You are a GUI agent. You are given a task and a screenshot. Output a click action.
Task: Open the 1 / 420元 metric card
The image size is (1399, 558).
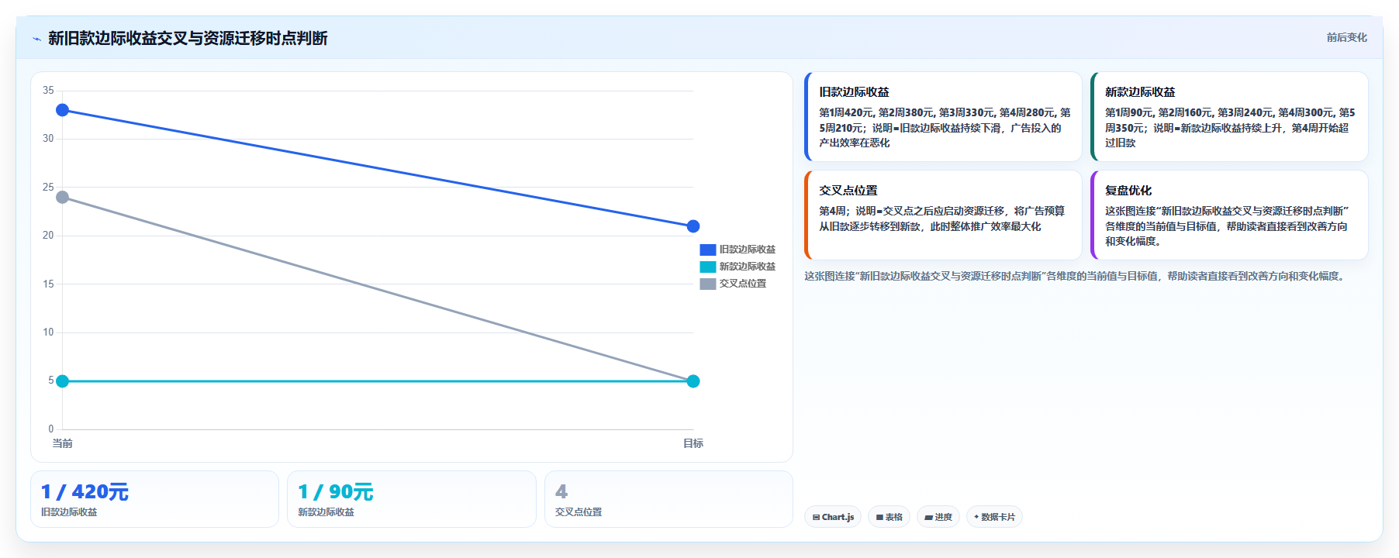154,499
